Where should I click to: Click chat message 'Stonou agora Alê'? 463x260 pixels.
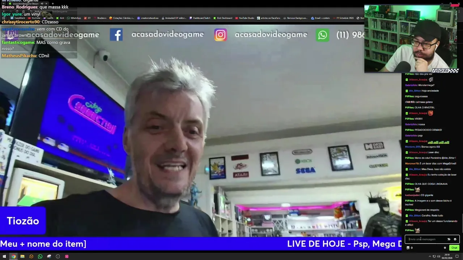(x=431, y=147)
